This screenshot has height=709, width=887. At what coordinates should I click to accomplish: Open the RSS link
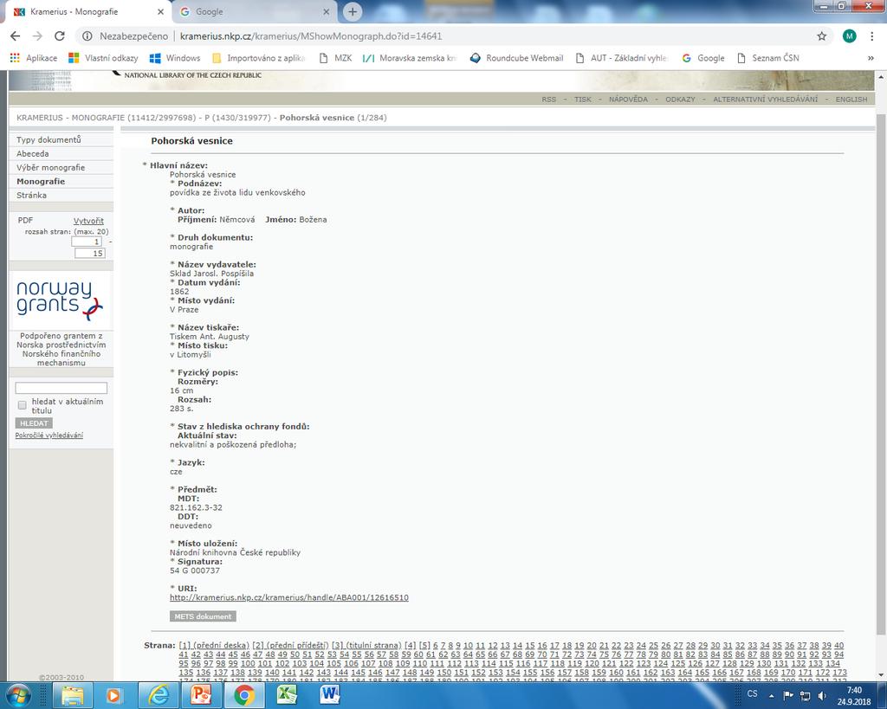548,99
